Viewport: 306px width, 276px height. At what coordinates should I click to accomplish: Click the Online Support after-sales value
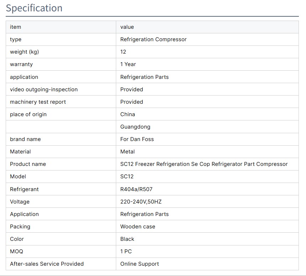click(139, 264)
